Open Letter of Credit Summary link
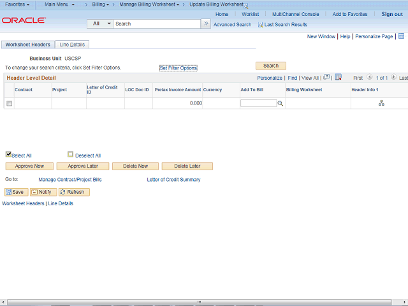Image resolution: width=408 pixels, height=306 pixels. (173, 180)
